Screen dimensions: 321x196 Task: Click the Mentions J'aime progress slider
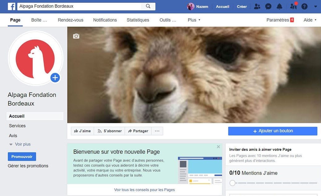click(232, 183)
